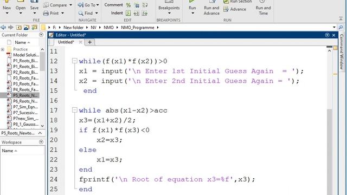Open the collapsed Command Window side tab
The height and width of the screenshot is (195, 347).
(342, 52)
